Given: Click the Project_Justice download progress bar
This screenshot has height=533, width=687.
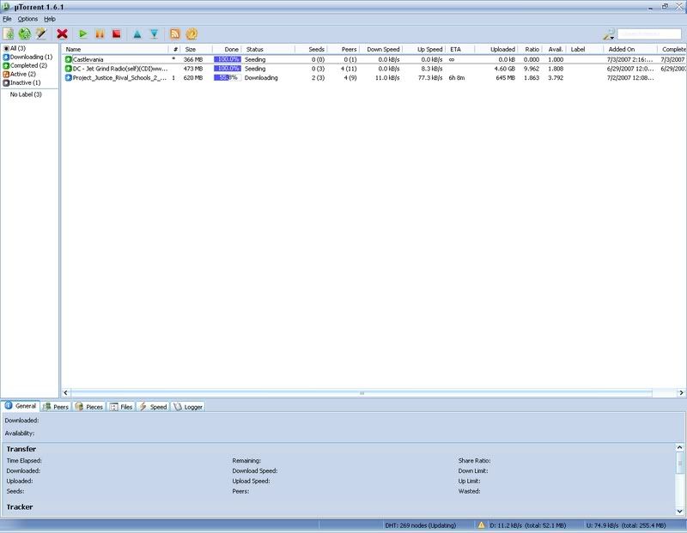Looking at the screenshot, I should (228, 78).
